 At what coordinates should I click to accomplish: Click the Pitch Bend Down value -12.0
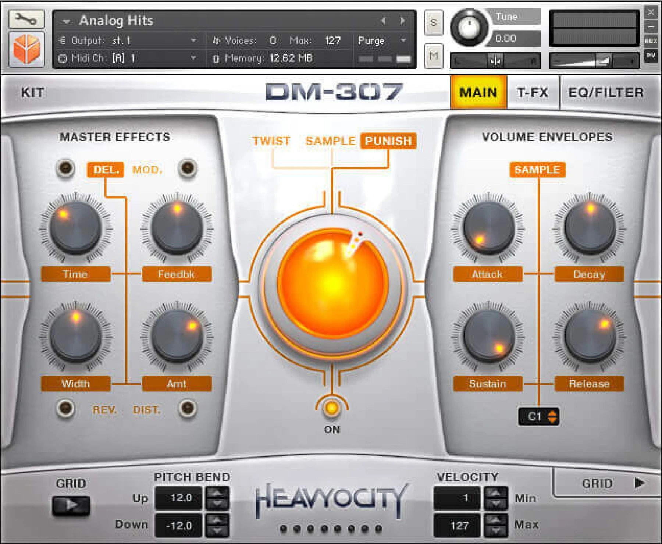[x=179, y=525]
